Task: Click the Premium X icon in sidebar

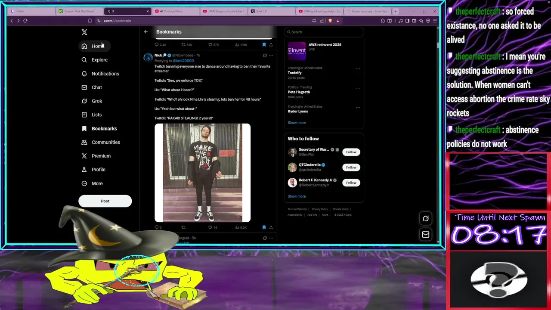Action: coord(84,156)
